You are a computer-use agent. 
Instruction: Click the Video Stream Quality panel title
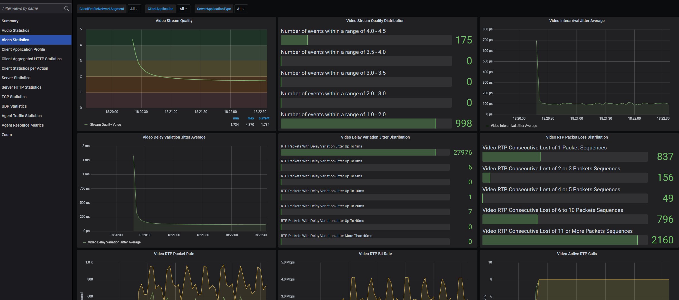[174, 21]
